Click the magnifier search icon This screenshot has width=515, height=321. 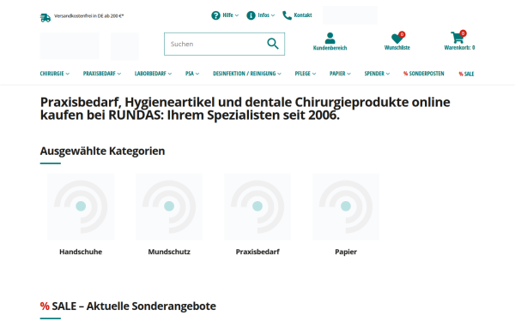(x=273, y=44)
